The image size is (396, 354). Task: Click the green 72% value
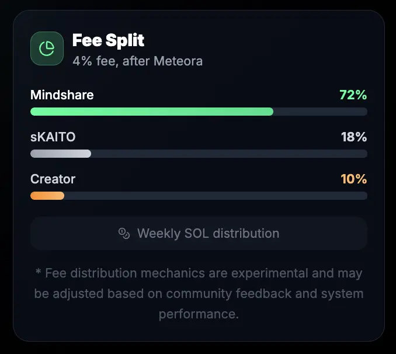[353, 95]
